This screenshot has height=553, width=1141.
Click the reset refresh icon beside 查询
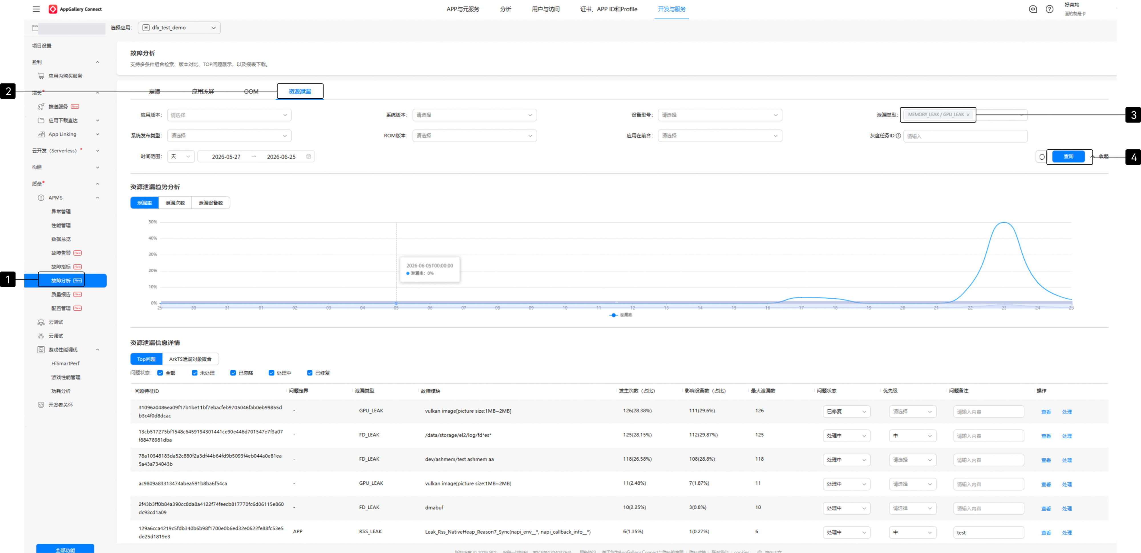coord(1042,157)
